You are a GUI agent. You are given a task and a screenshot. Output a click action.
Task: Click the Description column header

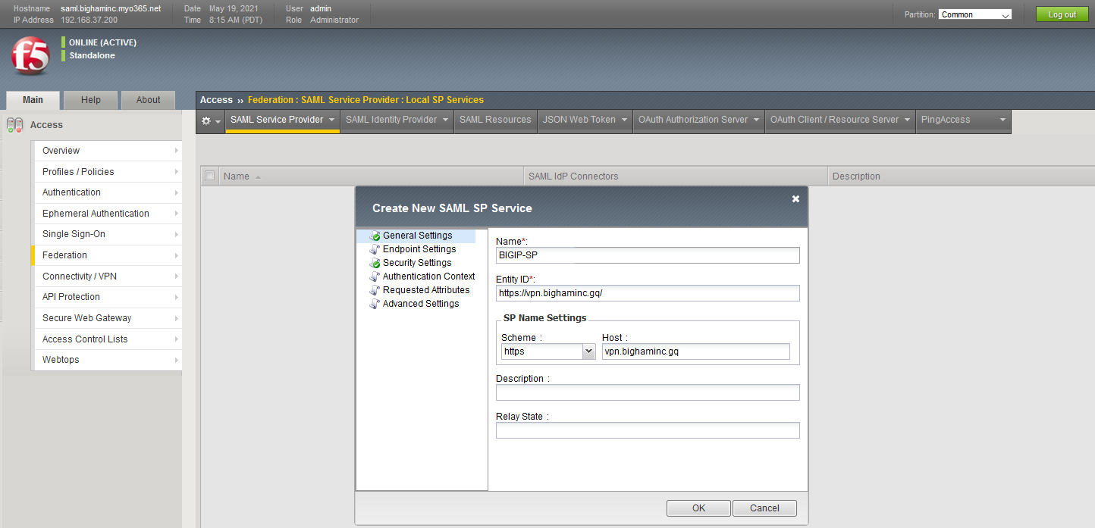[x=856, y=177]
